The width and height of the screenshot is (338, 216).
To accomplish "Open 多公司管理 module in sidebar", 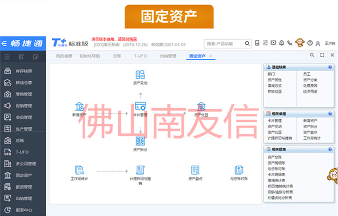I will coord(23,164).
